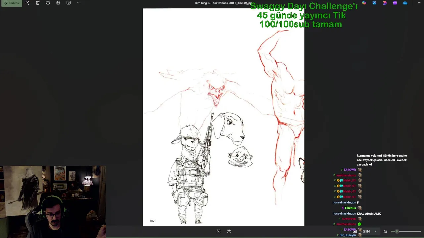This screenshot has width=424, height=238.
Task: Click the scan text icon in bottom bar
Action: click(x=229, y=231)
